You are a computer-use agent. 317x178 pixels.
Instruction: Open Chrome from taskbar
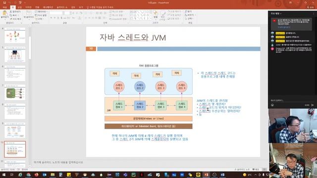28,175
